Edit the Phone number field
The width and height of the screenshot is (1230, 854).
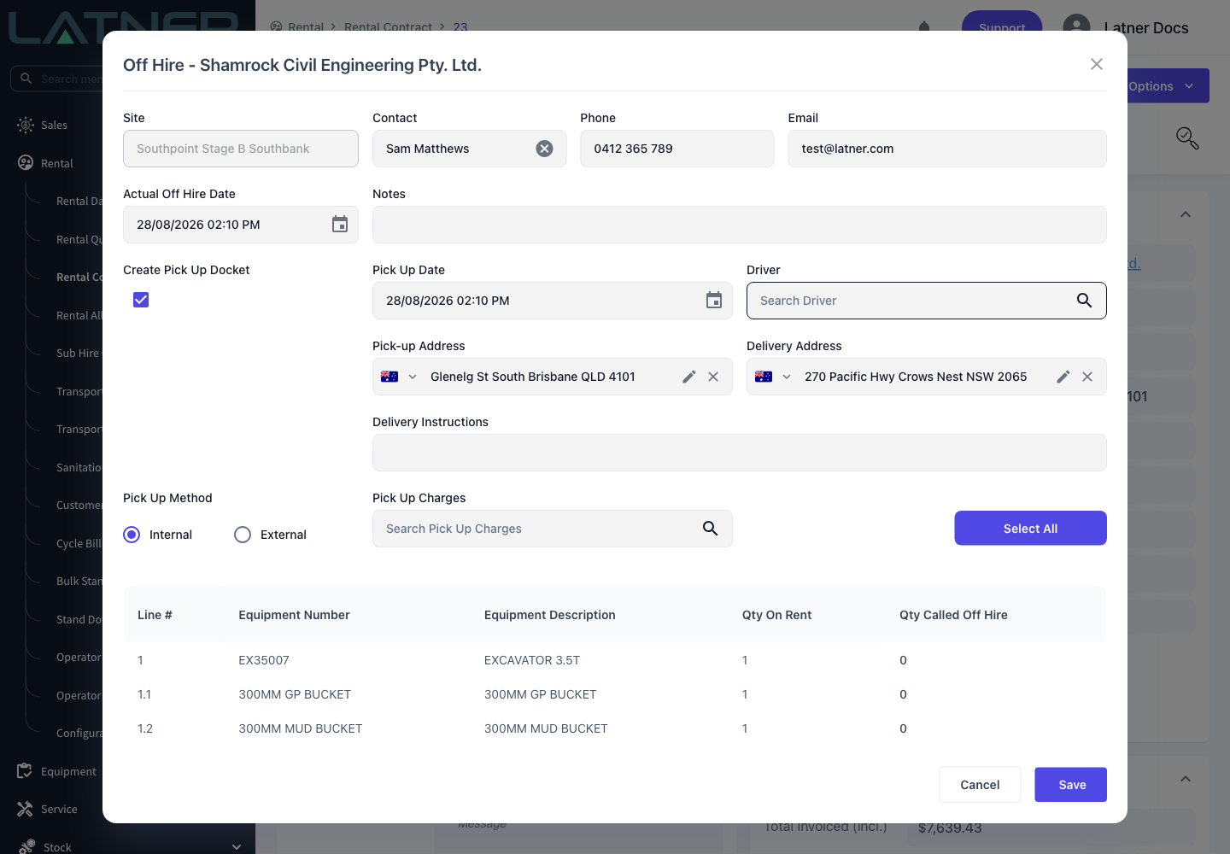677,149
